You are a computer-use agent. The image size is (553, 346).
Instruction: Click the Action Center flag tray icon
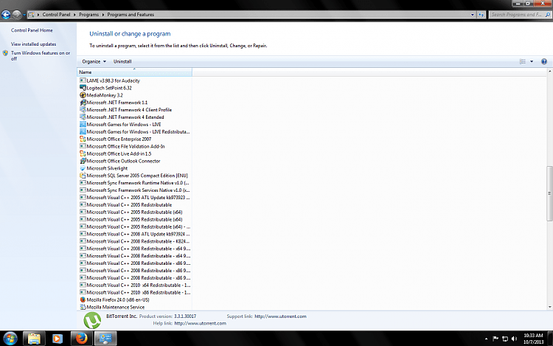[495, 339]
